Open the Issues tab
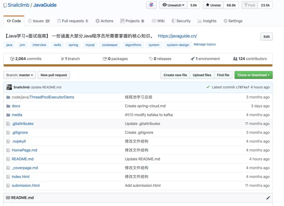Viewport: 284px width, 206px height. [x=39, y=21]
